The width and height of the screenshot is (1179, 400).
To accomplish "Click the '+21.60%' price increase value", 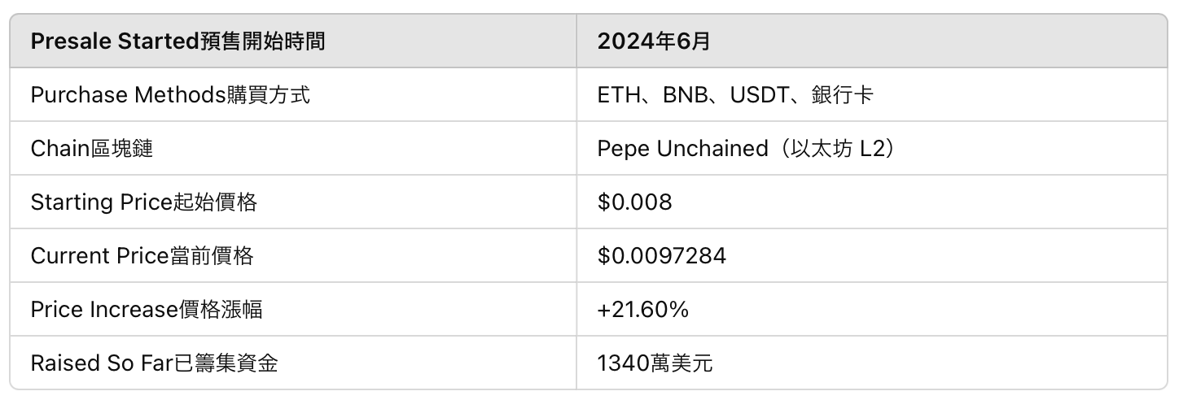I will [x=643, y=310].
